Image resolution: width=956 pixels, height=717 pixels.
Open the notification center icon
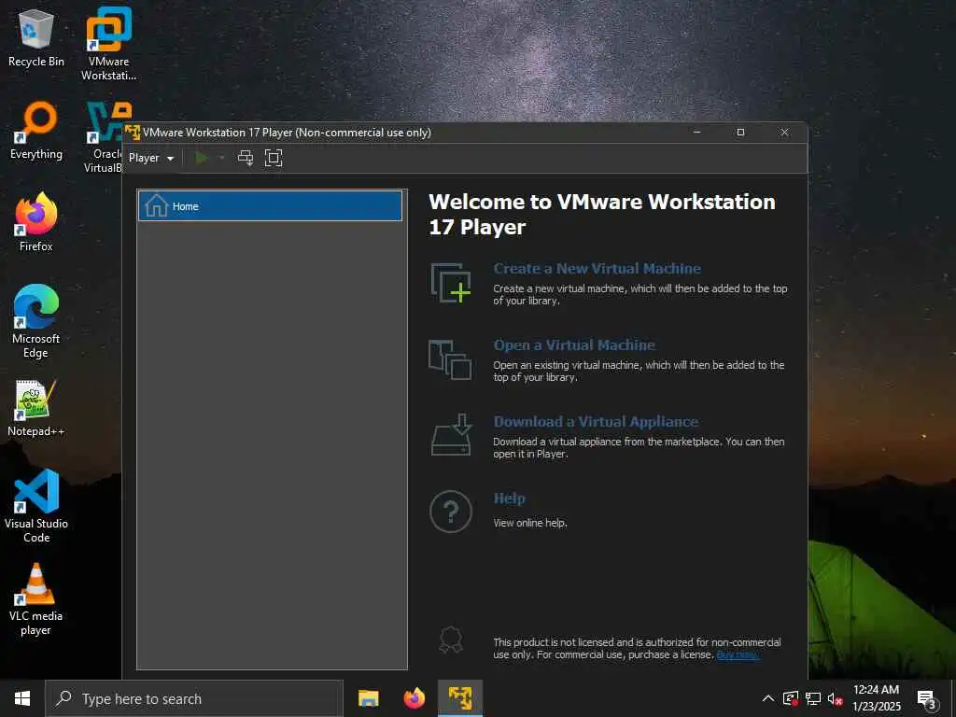927,699
